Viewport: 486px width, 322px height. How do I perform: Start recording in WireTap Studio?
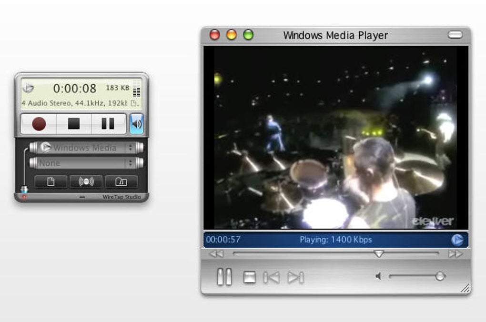[x=39, y=124]
